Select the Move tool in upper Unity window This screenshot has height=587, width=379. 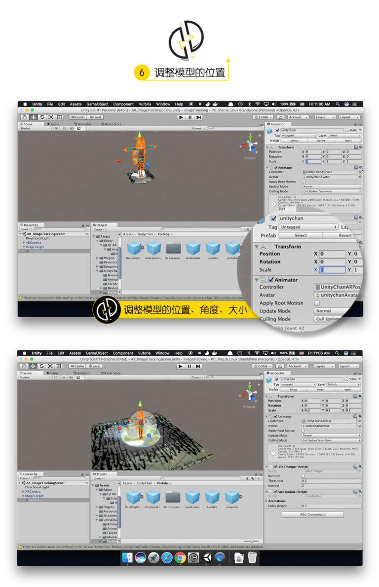point(34,117)
